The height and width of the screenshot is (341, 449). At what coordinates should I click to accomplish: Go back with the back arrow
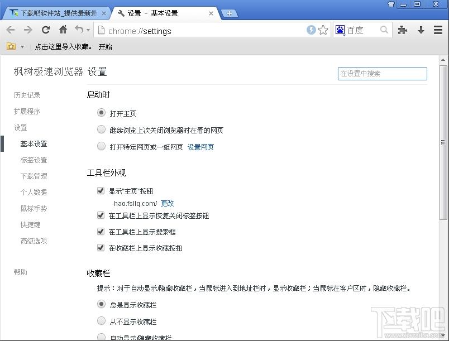point(11,30)
